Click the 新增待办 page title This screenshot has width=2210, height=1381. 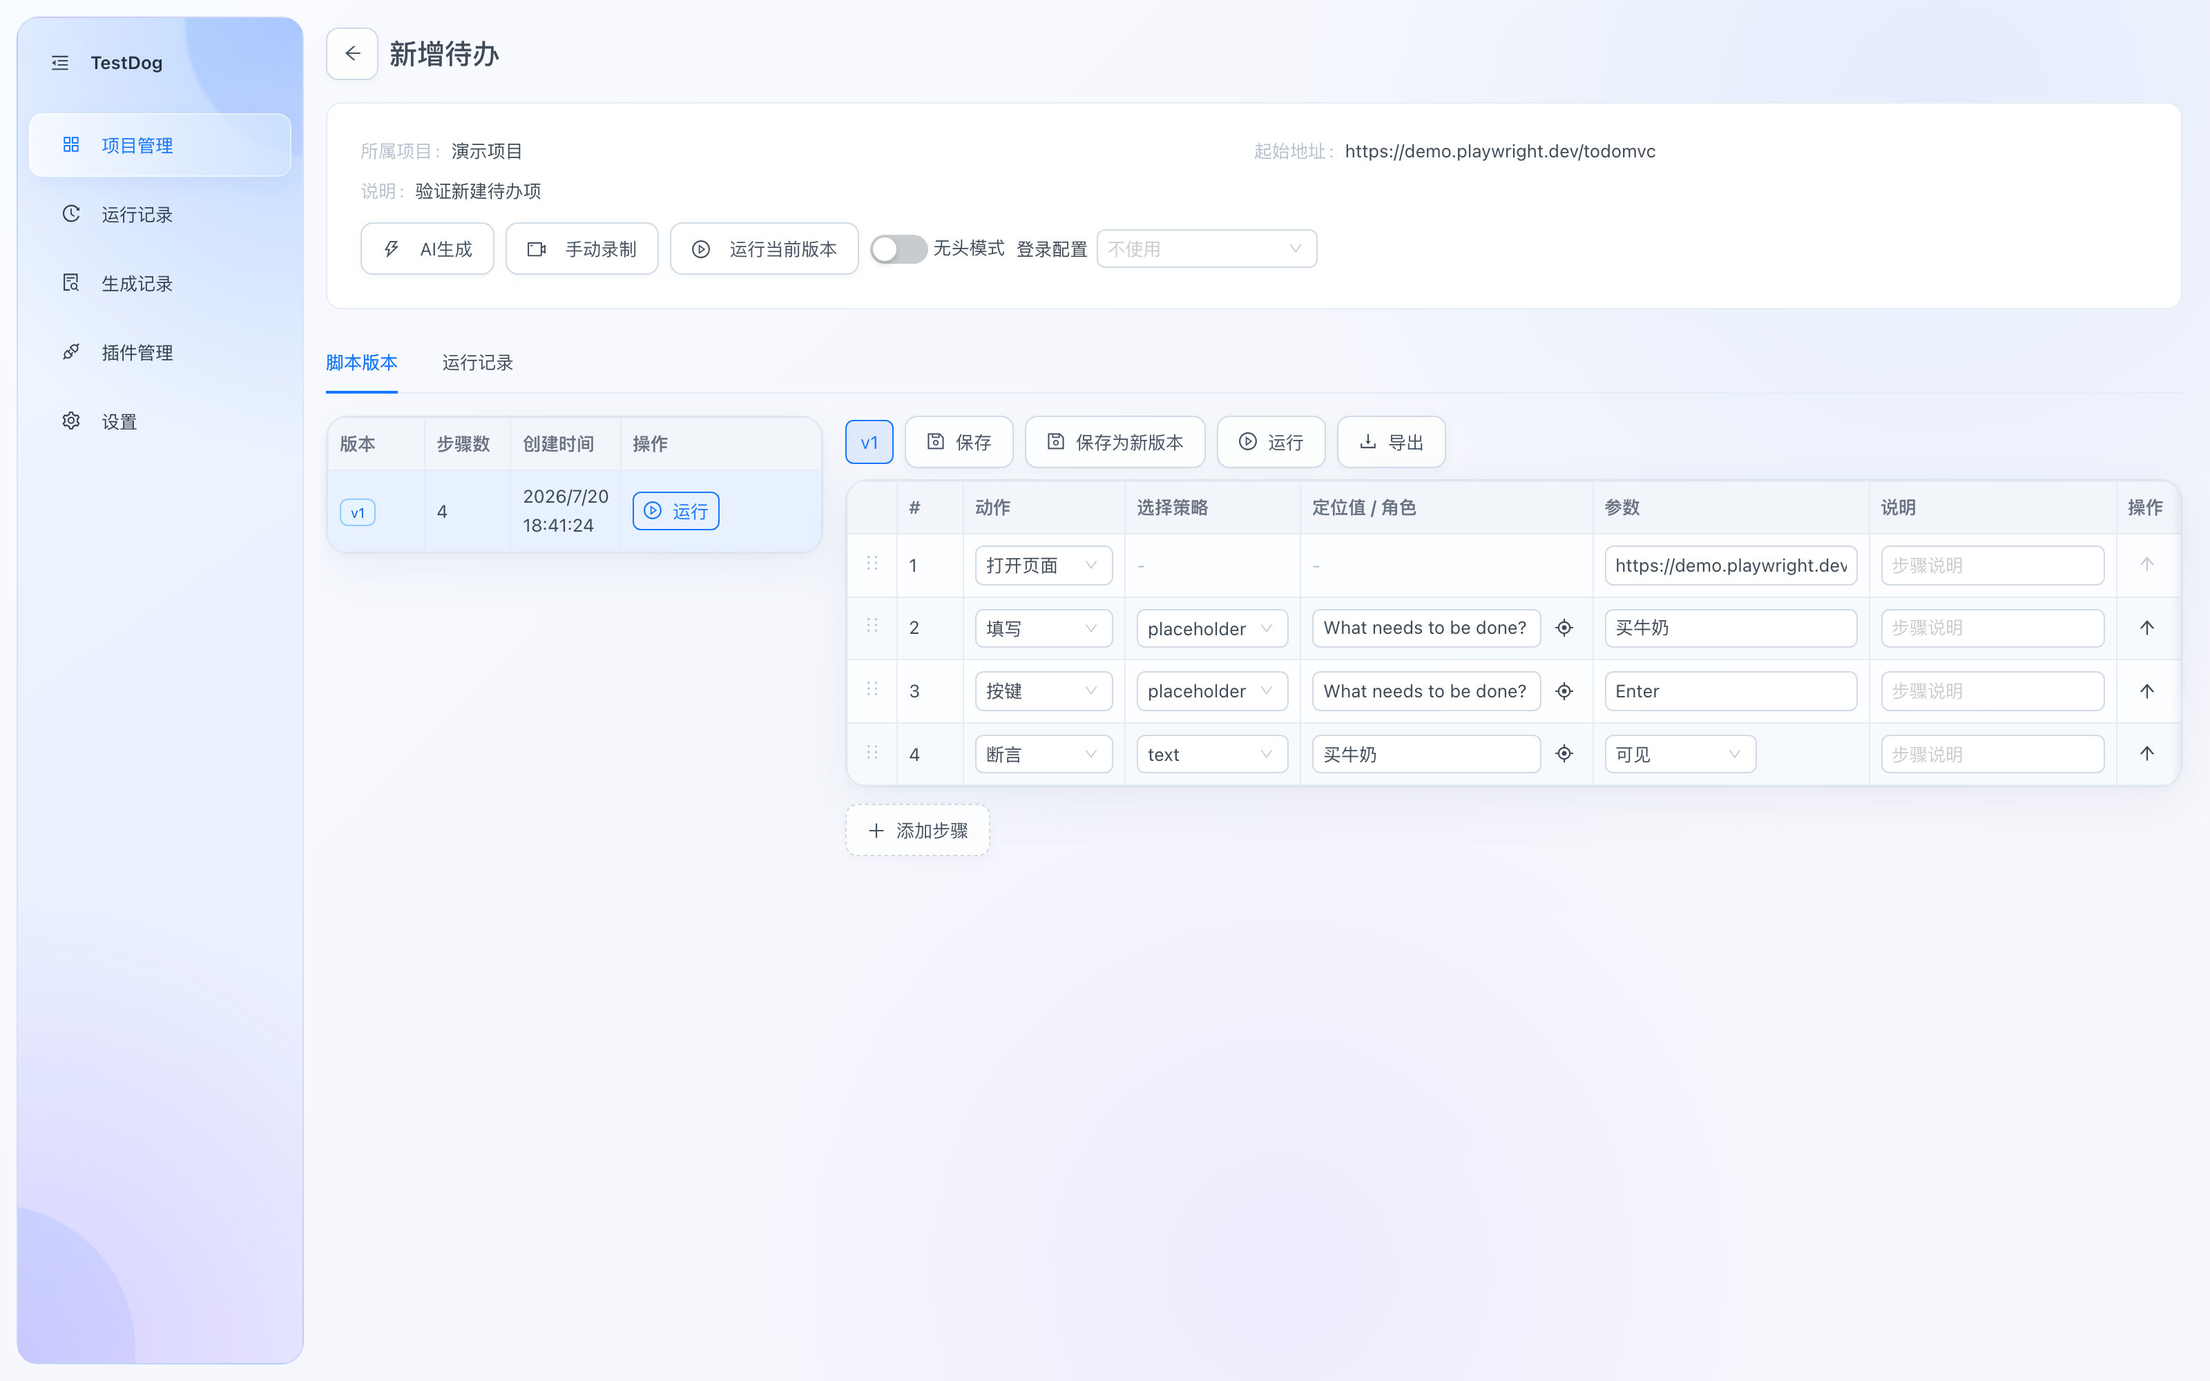pyautogui.click(x=444, y=54)
